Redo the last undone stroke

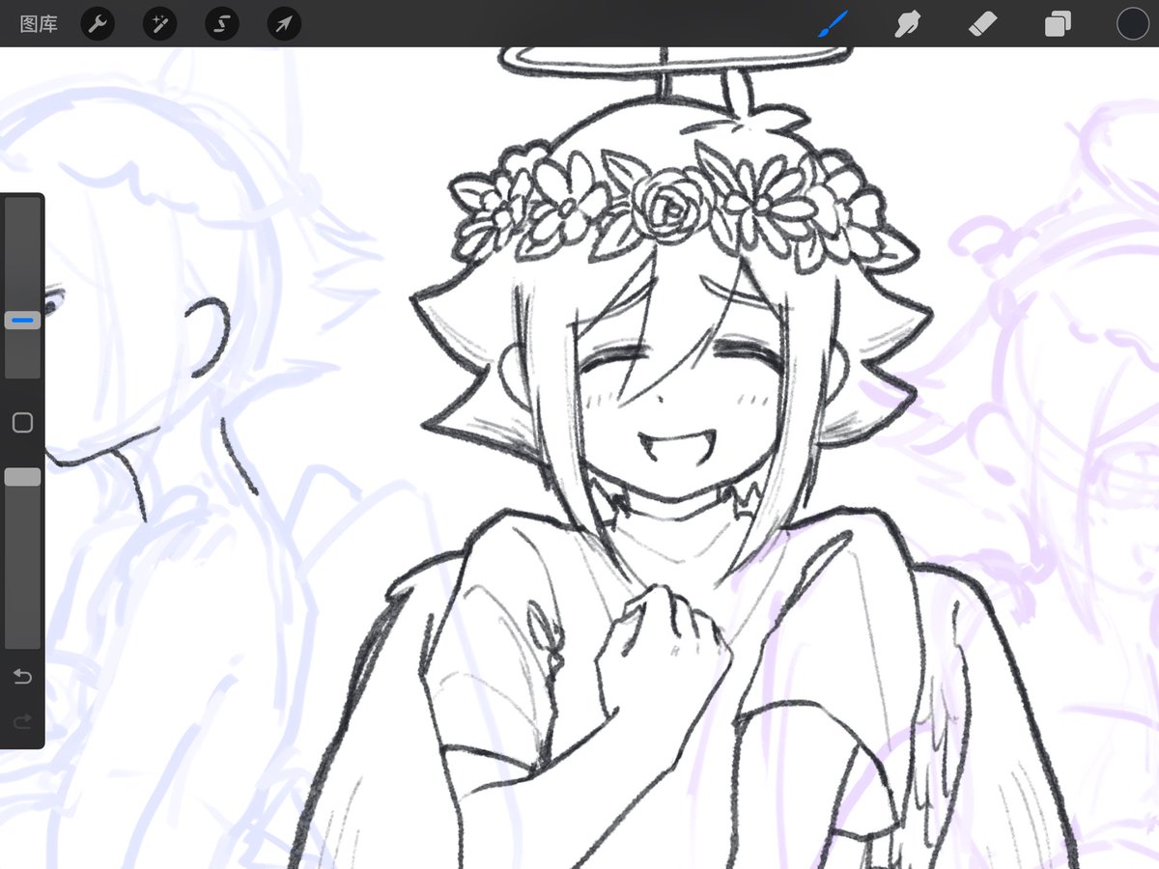click(22, 721)
